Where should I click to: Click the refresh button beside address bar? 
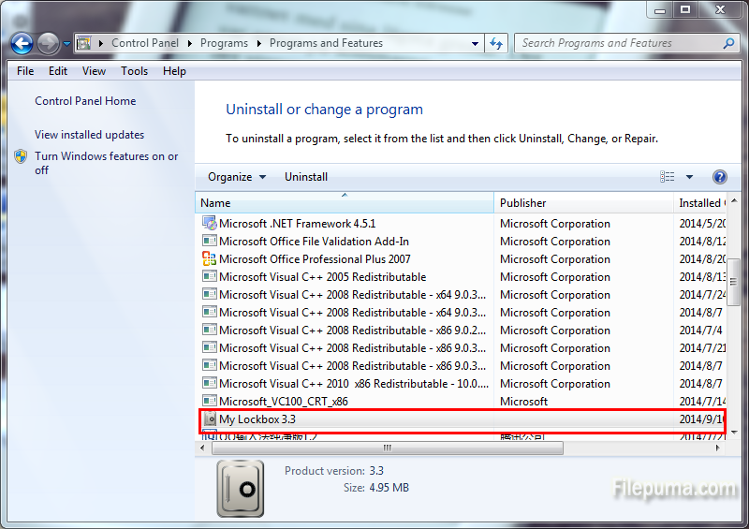(x=497, y=43)
